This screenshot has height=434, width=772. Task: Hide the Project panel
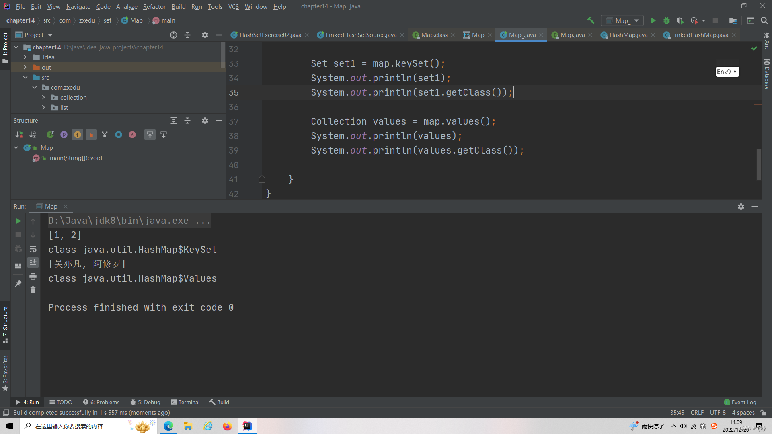pyautogui.click(x=219, y=35)
